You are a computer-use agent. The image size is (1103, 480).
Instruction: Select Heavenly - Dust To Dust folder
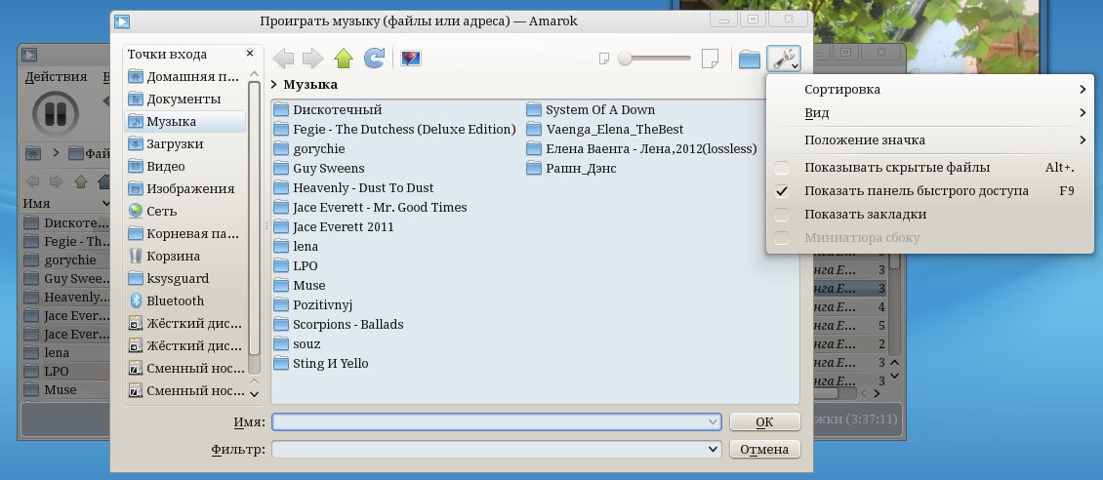click(x=353, y=188)
